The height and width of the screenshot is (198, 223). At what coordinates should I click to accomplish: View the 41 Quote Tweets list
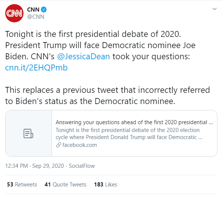[x=65, y=185]
